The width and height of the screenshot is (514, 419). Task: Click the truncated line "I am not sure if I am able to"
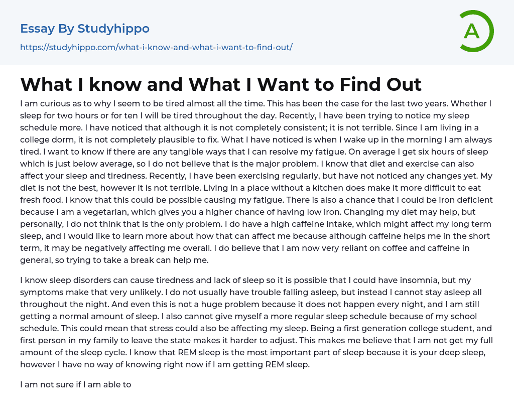click(75, 384)
